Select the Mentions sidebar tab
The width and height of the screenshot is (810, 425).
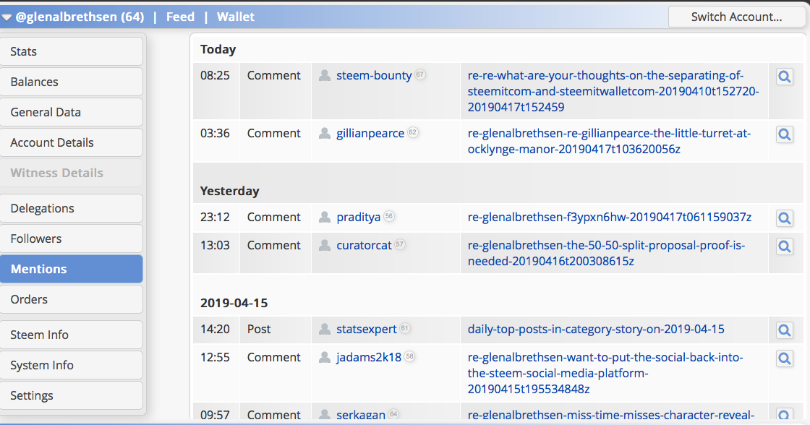(72, 269)
